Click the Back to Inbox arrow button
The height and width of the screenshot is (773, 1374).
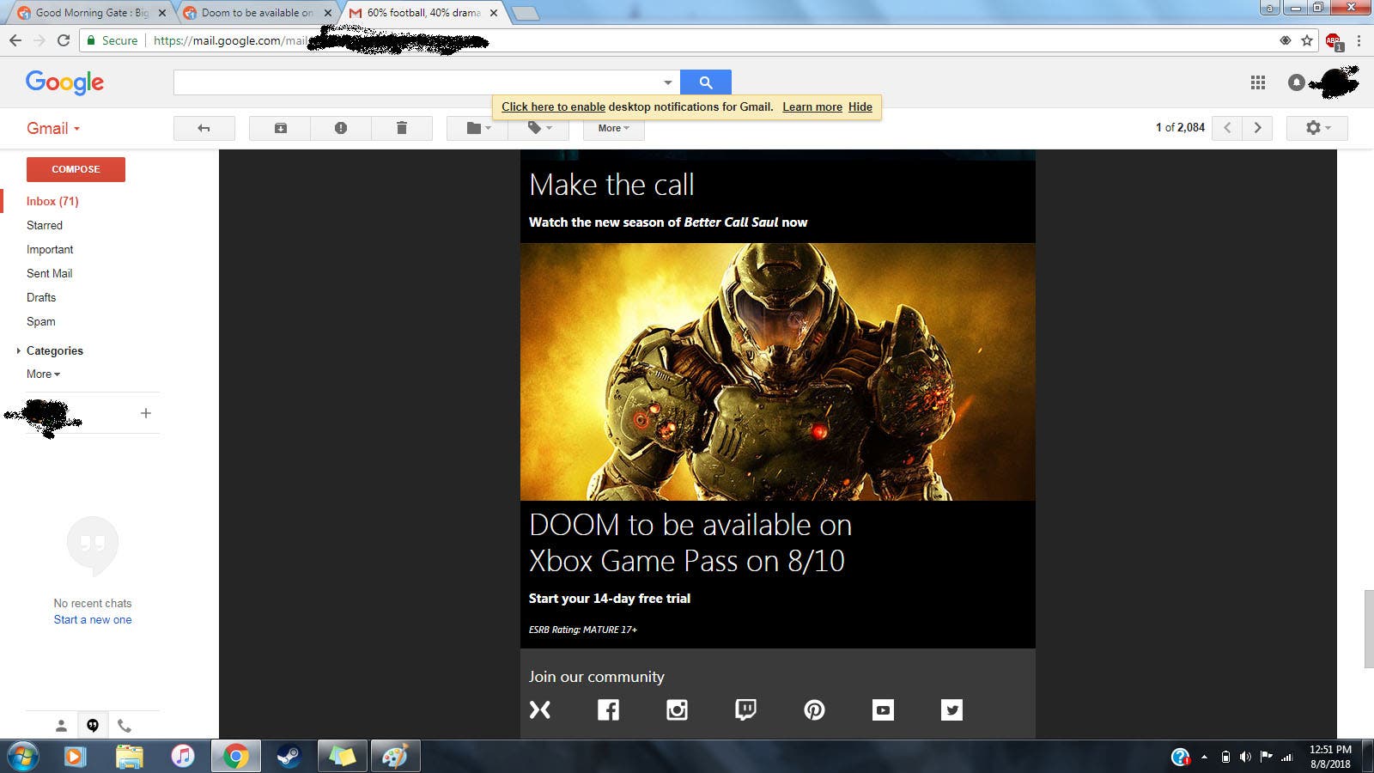204,128
